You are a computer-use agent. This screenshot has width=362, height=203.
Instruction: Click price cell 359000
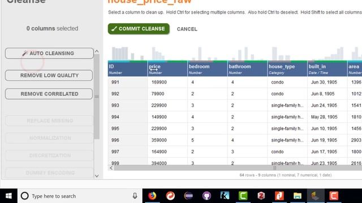coord(167,140)
